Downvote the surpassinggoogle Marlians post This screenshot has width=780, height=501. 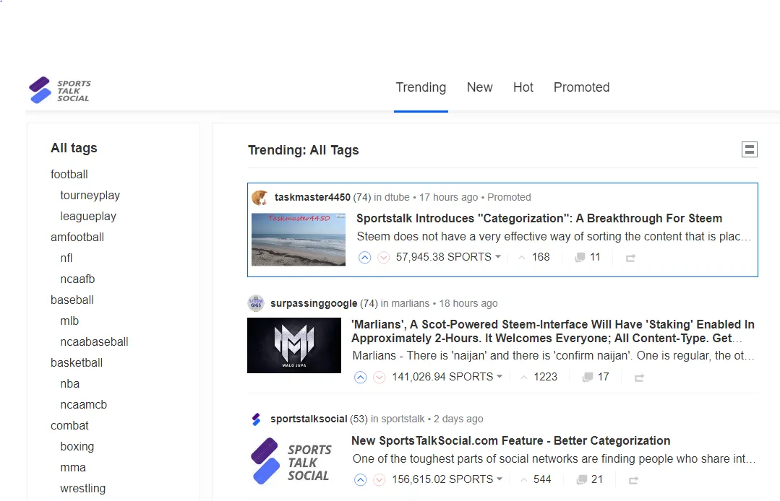coord(379,378)
